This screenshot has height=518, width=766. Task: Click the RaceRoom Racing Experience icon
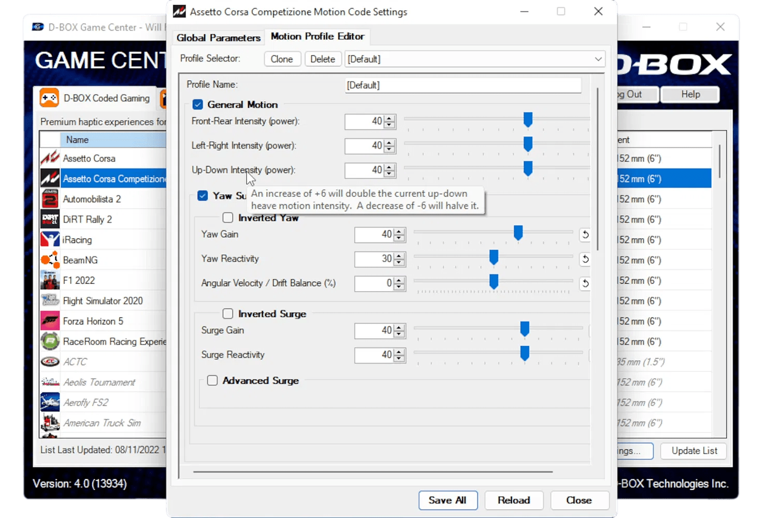50,341
